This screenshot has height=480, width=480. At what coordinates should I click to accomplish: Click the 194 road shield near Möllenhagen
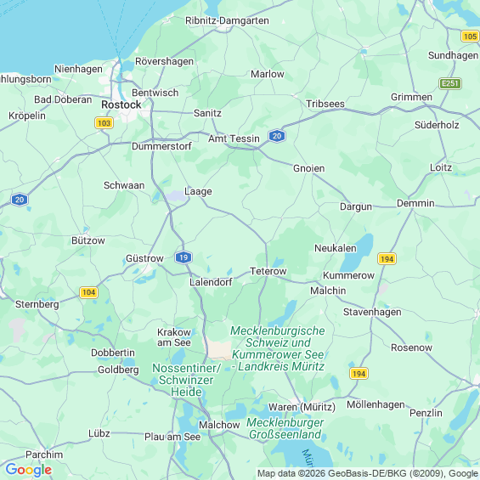pos(359,374)
